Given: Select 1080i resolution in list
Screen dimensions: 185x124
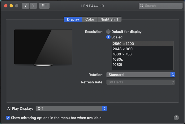Looking at the screenshot, I should coord(117,64).
